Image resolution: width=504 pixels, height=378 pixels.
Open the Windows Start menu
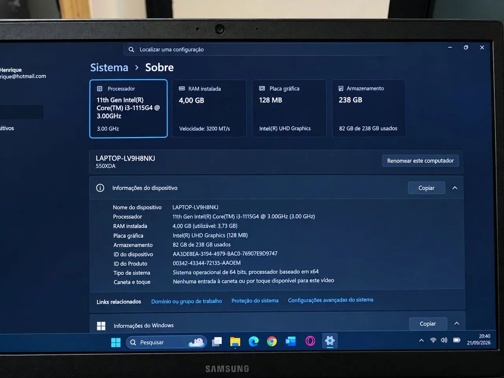(116, 343)
